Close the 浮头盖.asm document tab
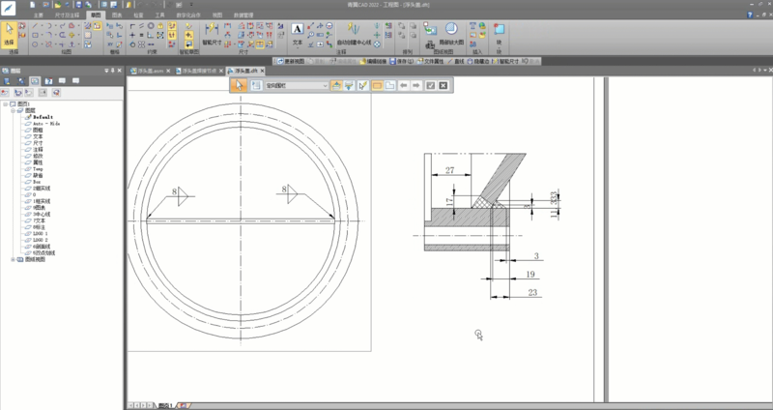Image resolution: width=773 pixels, height=410 pixels. (168, 71)
